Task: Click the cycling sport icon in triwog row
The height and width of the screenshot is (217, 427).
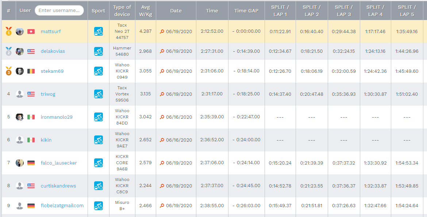Action: pos(98,94)
